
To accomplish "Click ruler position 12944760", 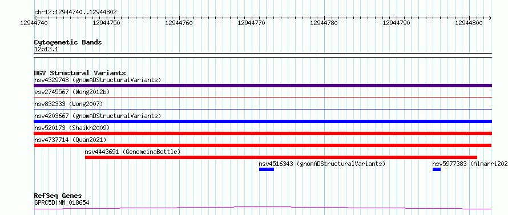I will [x=179, y=23].
